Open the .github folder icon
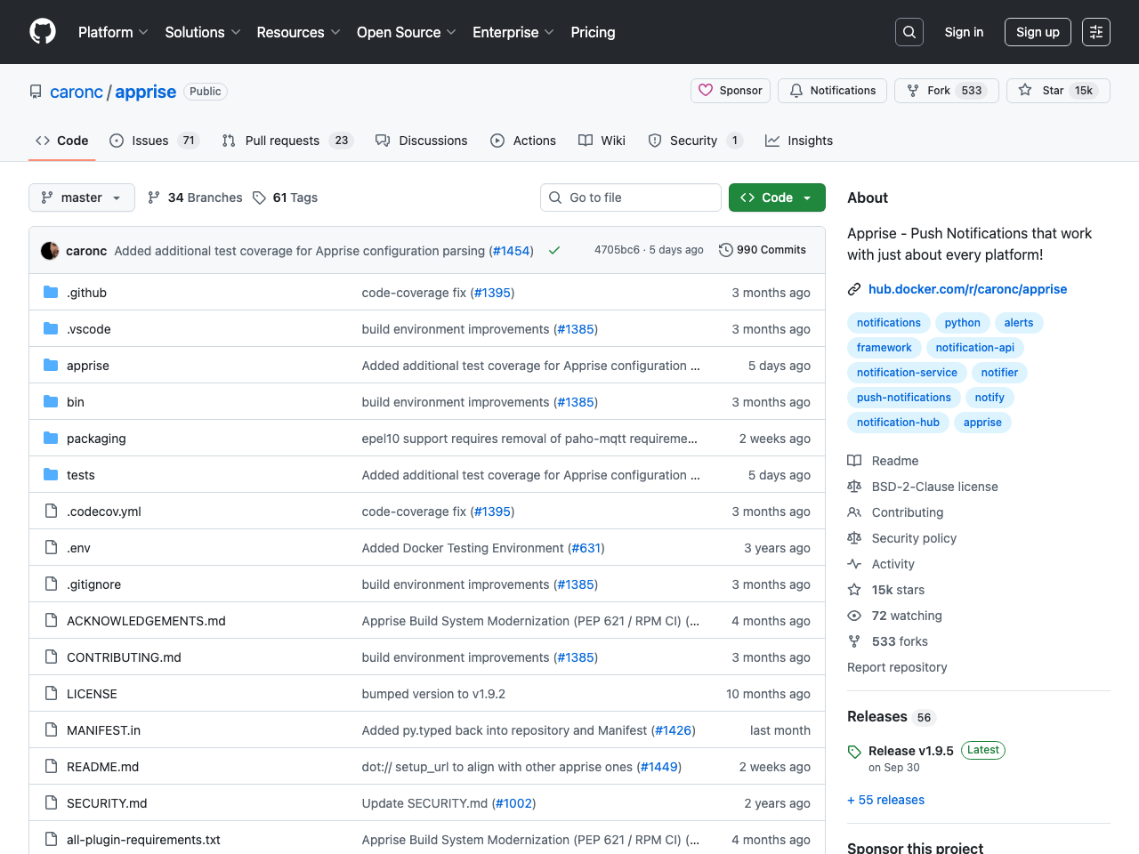Image resolution: width=1139 pixels, height=854 pixels. pyautogui.click(x=51, y=292)
